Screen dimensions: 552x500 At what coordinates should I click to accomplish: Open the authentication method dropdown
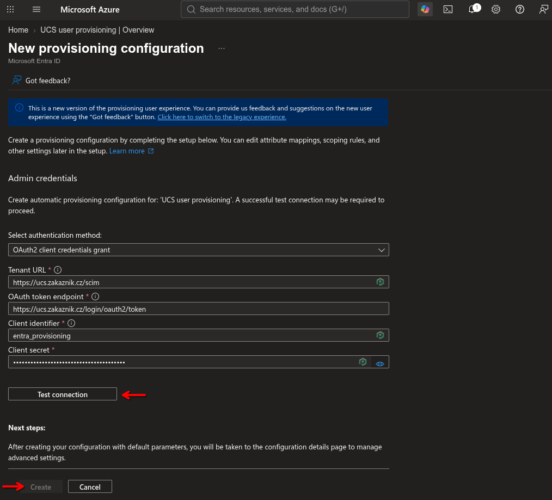(199, 250)
